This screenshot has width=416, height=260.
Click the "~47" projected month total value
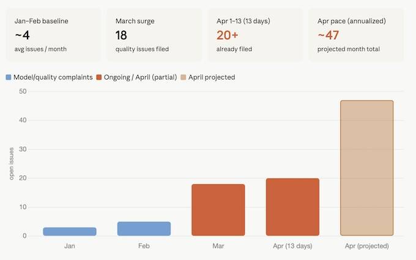tap(329, 35)
